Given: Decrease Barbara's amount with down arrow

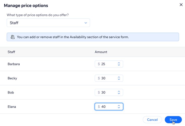Looking at the screenshot, I should [119, 65].
